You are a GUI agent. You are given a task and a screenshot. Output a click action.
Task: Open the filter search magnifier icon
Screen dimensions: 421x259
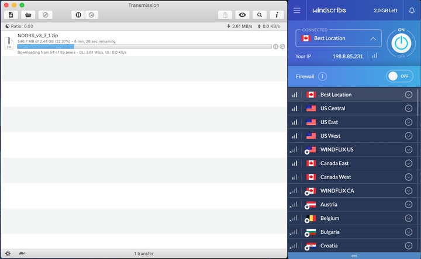259,15
